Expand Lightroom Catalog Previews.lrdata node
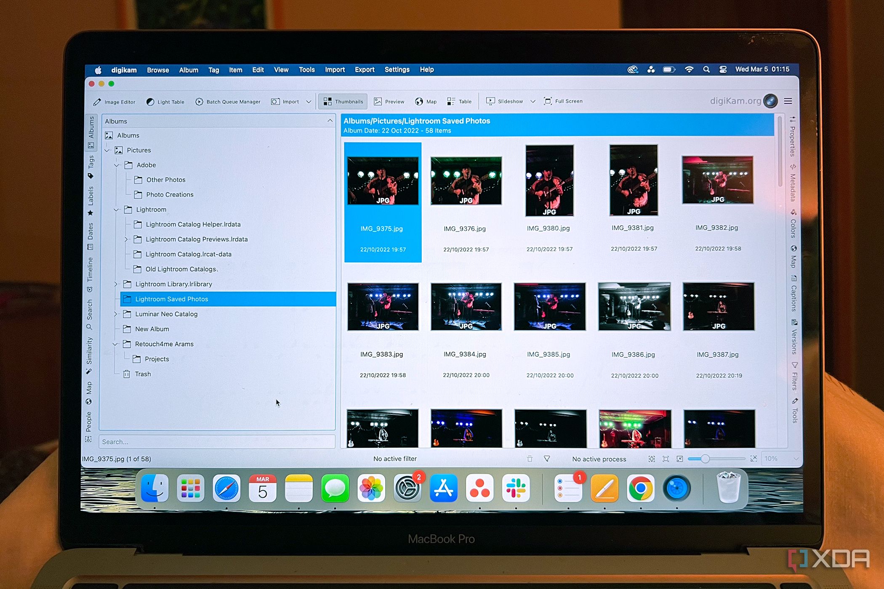884x589 pixels. tap(126, 239)
